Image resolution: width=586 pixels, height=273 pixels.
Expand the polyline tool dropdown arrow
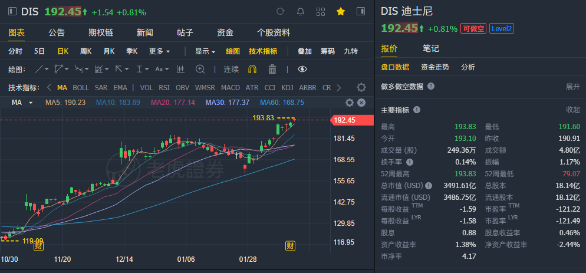pyautogui.click(x=67, y=69)
